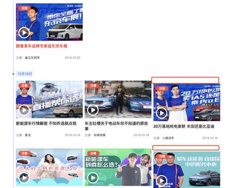Click 回看 badge on pink cloud thumbnail
The height and width of the screenshot is (188, 227).
pyautogui.click(x=25, y=153)
